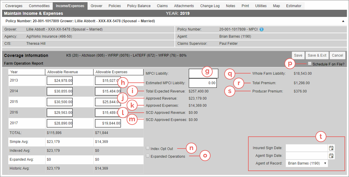Image resolution: width=349 pixels, height=177 pixels.
Task: Click the 2017 Allowable Expenses field
Action: coord(108,123)
